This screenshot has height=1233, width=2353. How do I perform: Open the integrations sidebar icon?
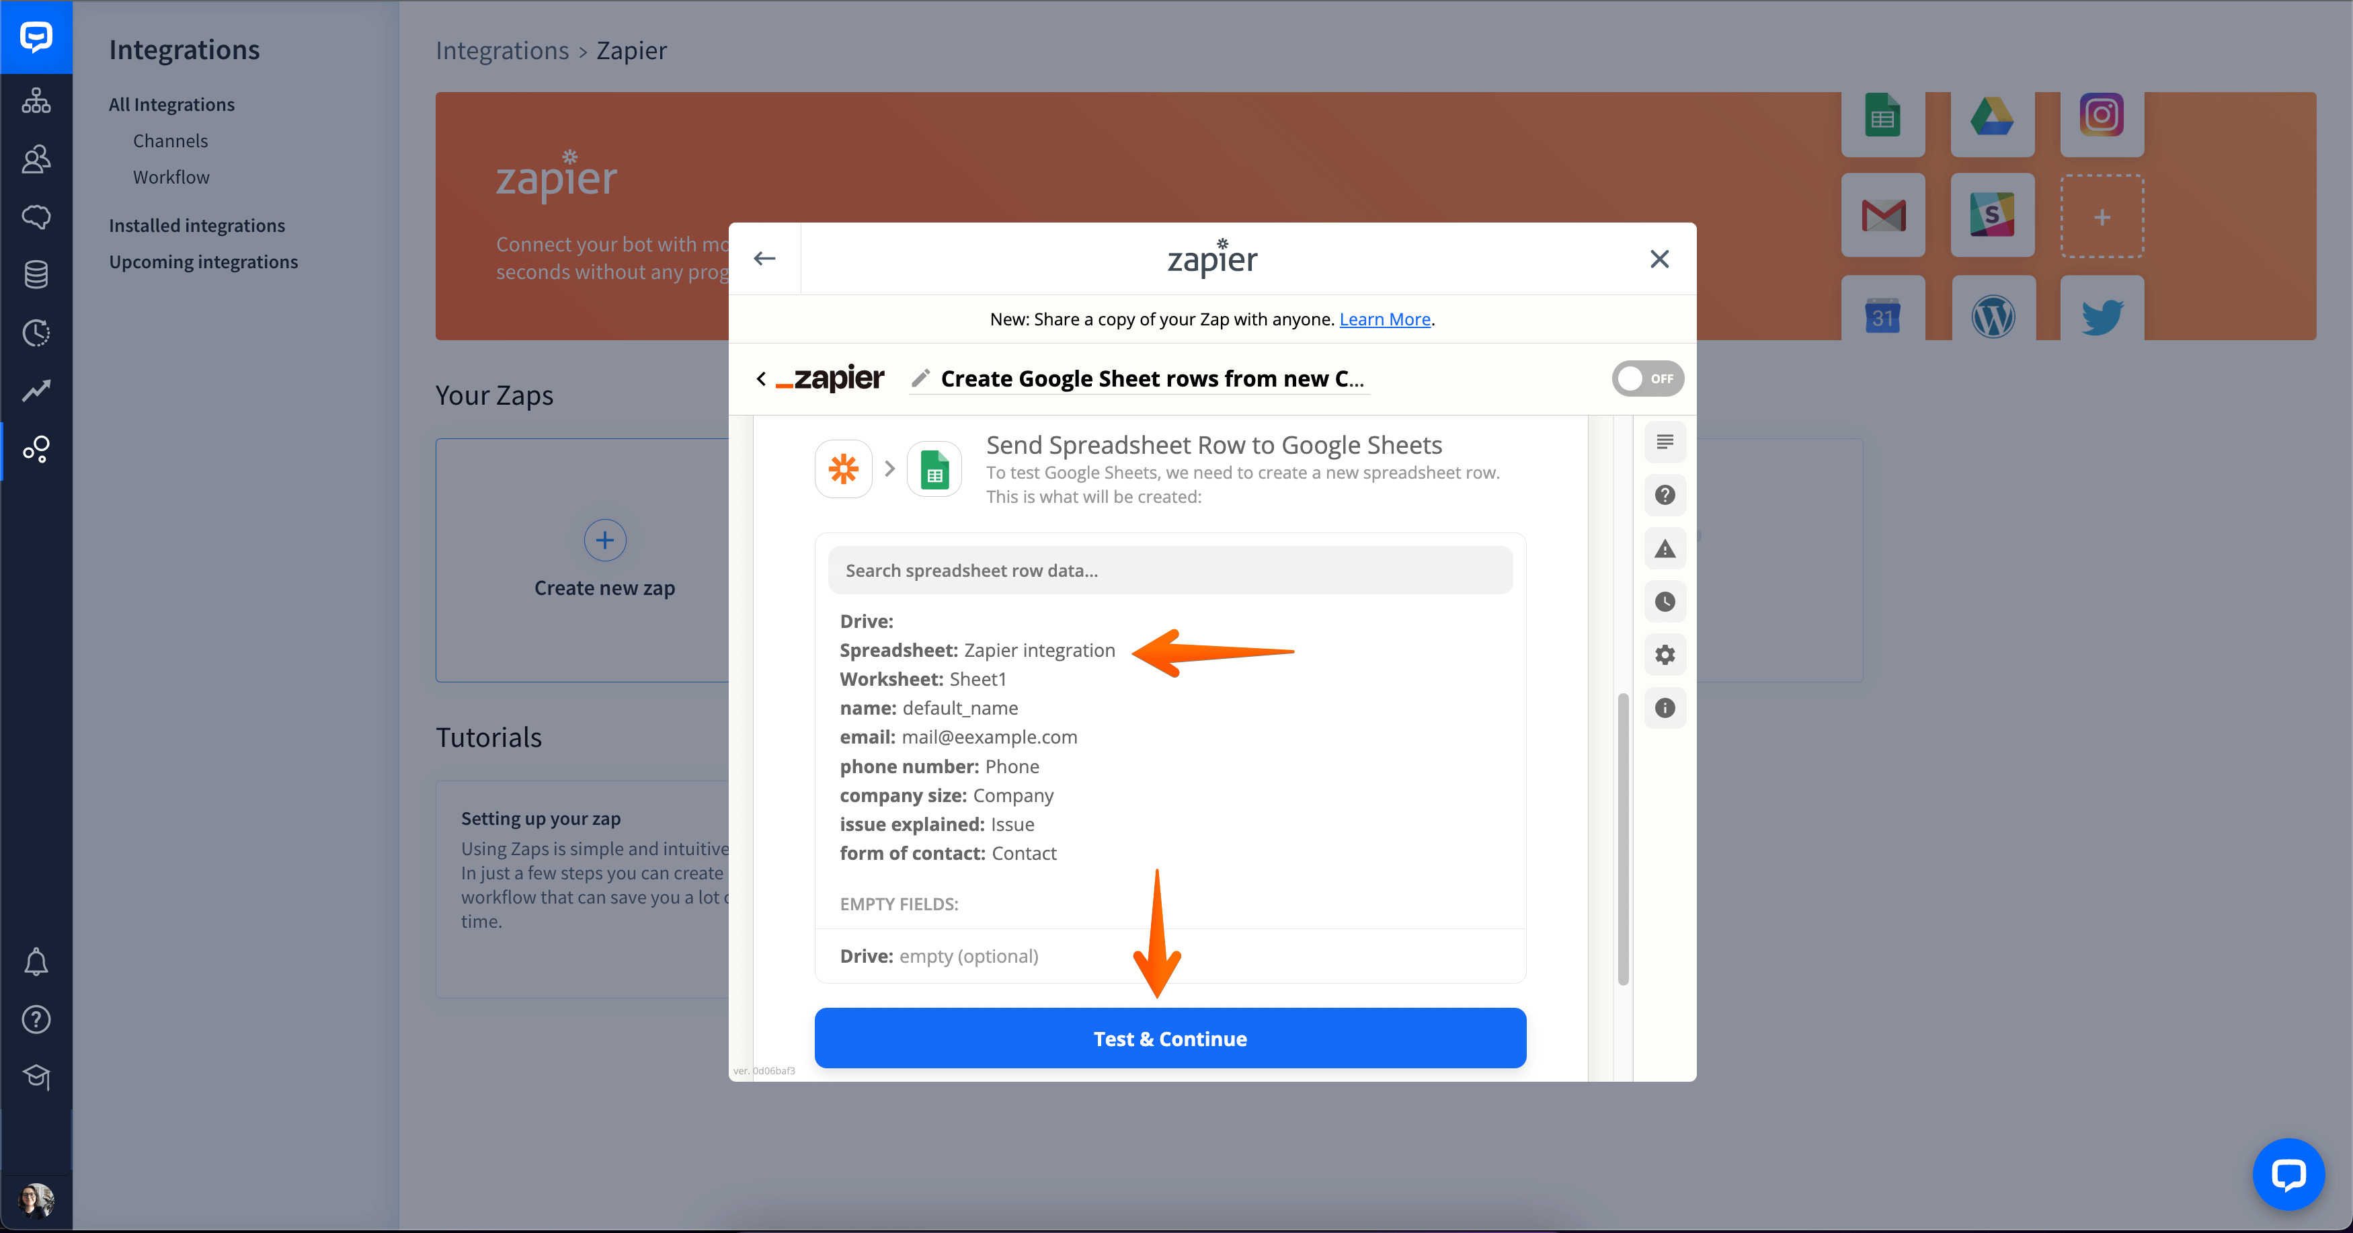pos(36,448)
